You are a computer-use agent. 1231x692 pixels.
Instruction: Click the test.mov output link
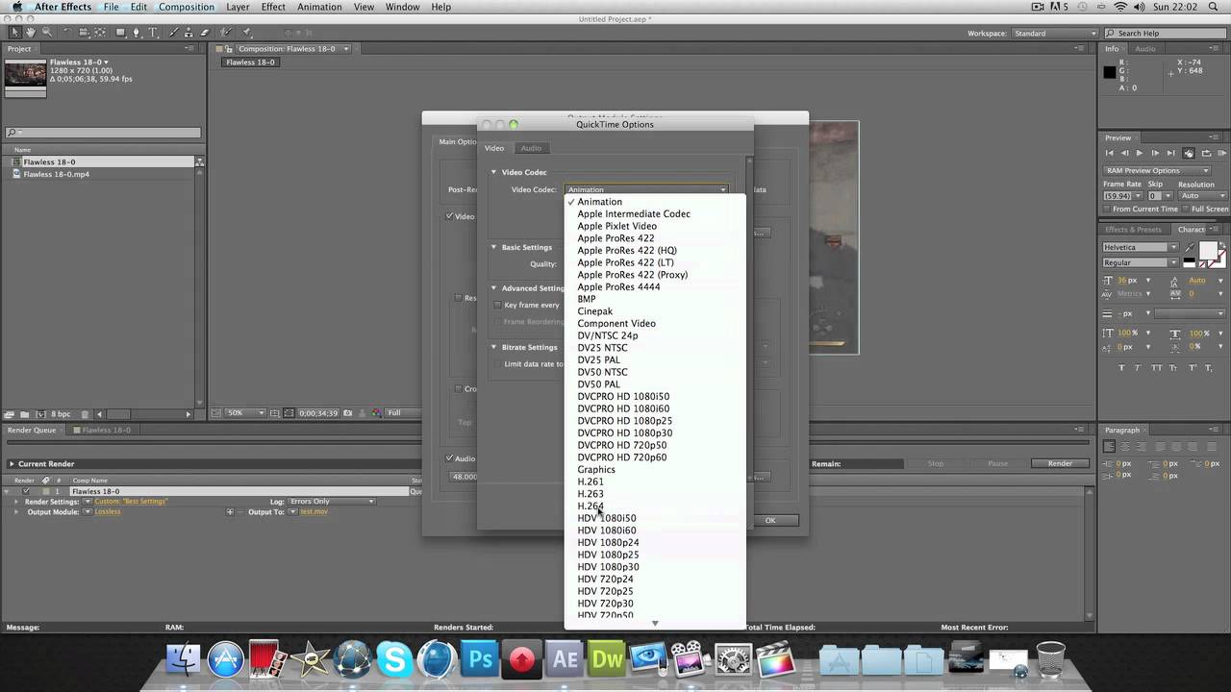point(314,512)
